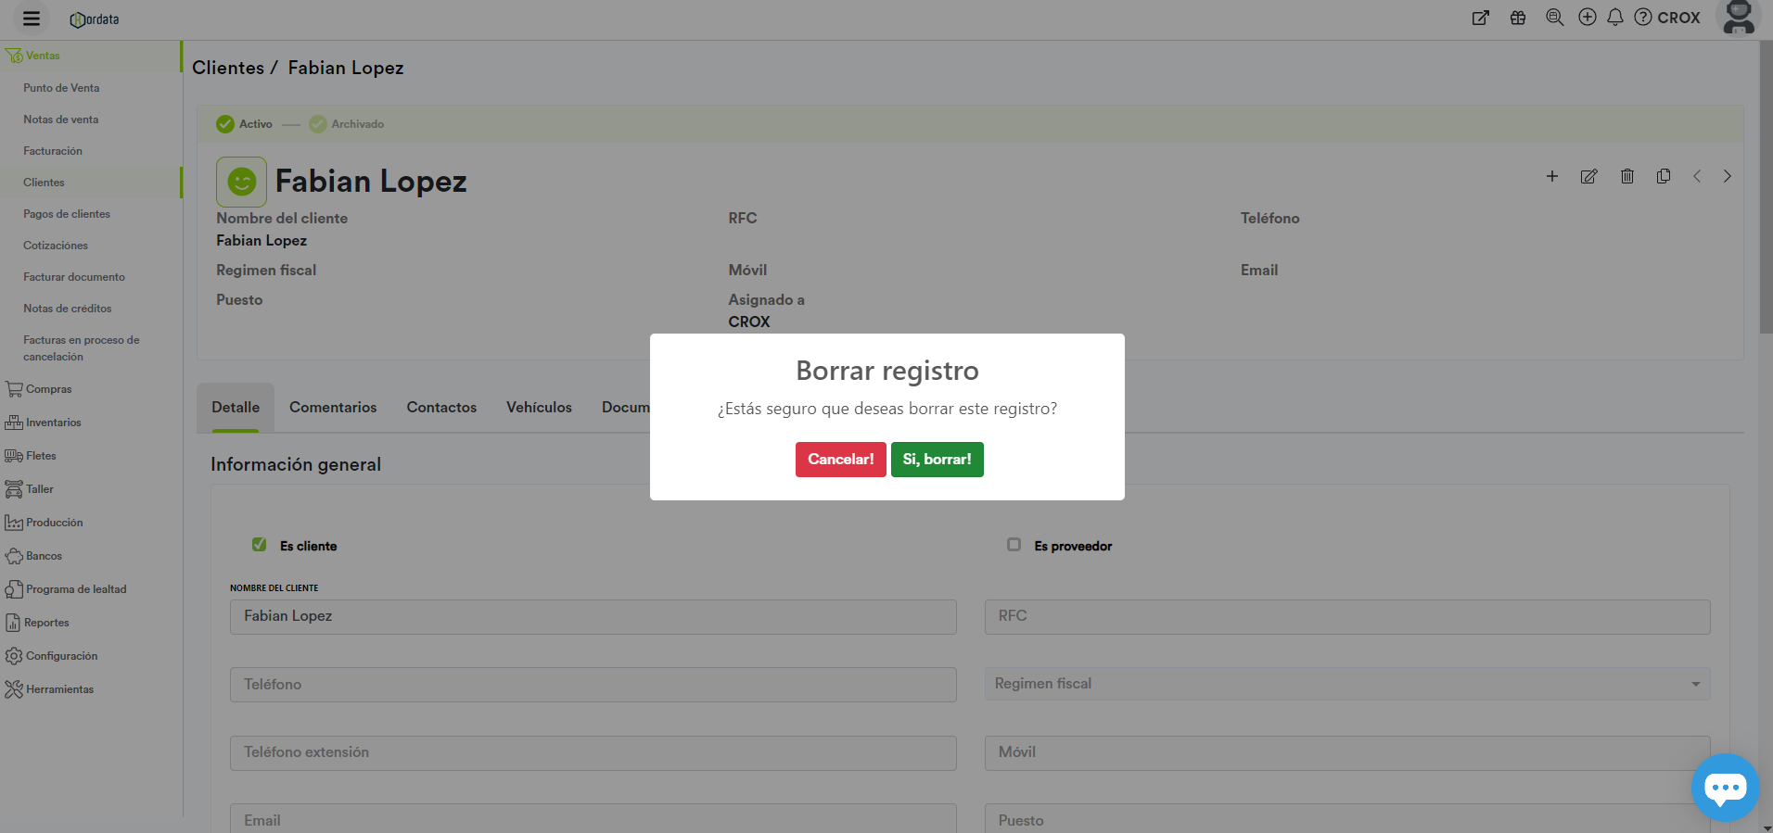Click the Teléfono input field
The width and height of the screenshot is (1773, 833).
pos(593,685)
